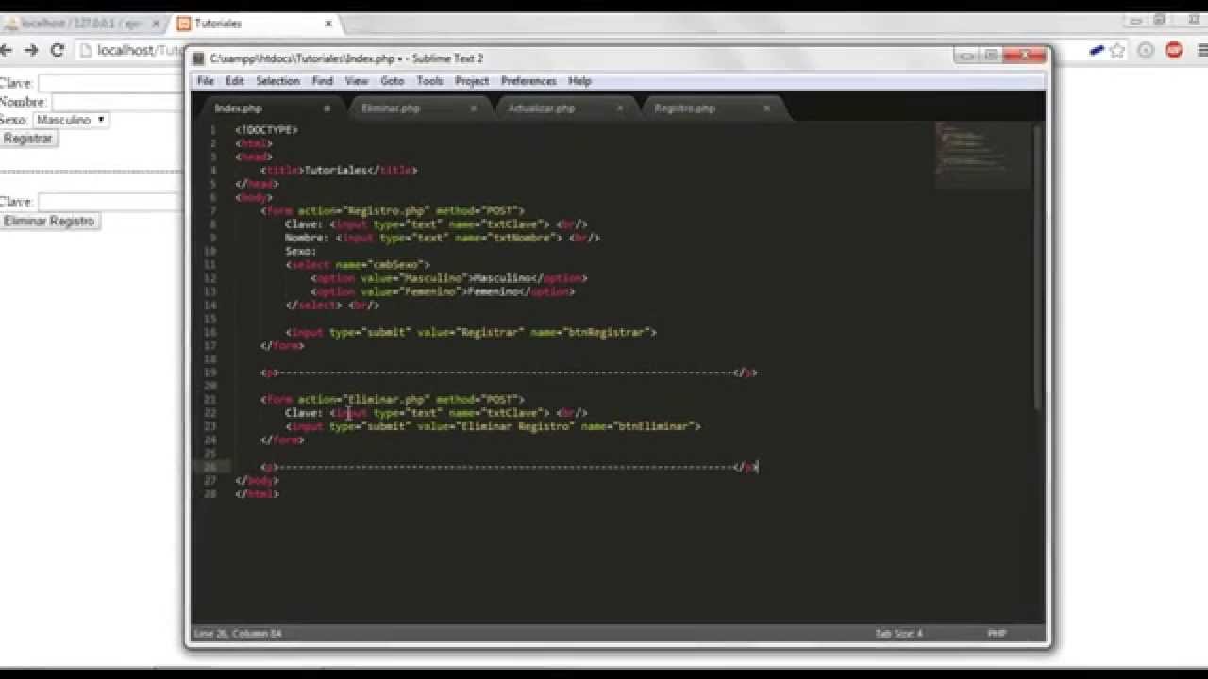The height and width of the screenshot is (679, 1208).
Task: Click the Line 26, Column 84 status text
Action: click(237, 633)
